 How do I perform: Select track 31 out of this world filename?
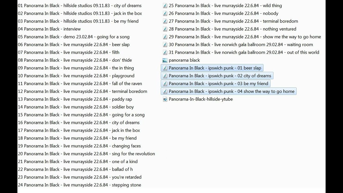[x=244, y=53]
